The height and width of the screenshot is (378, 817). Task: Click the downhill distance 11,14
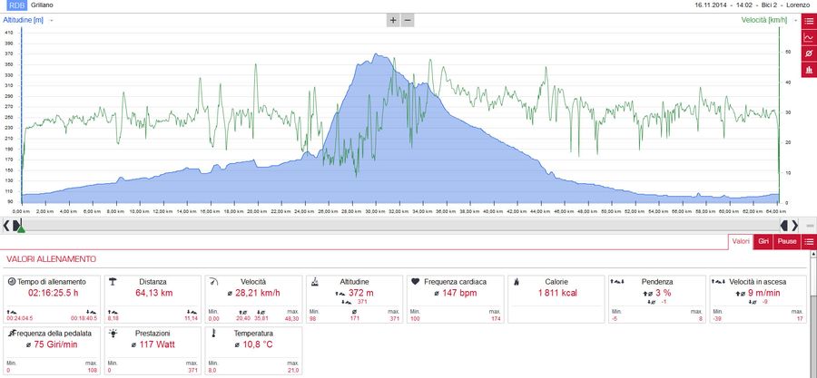pos(192,318)
